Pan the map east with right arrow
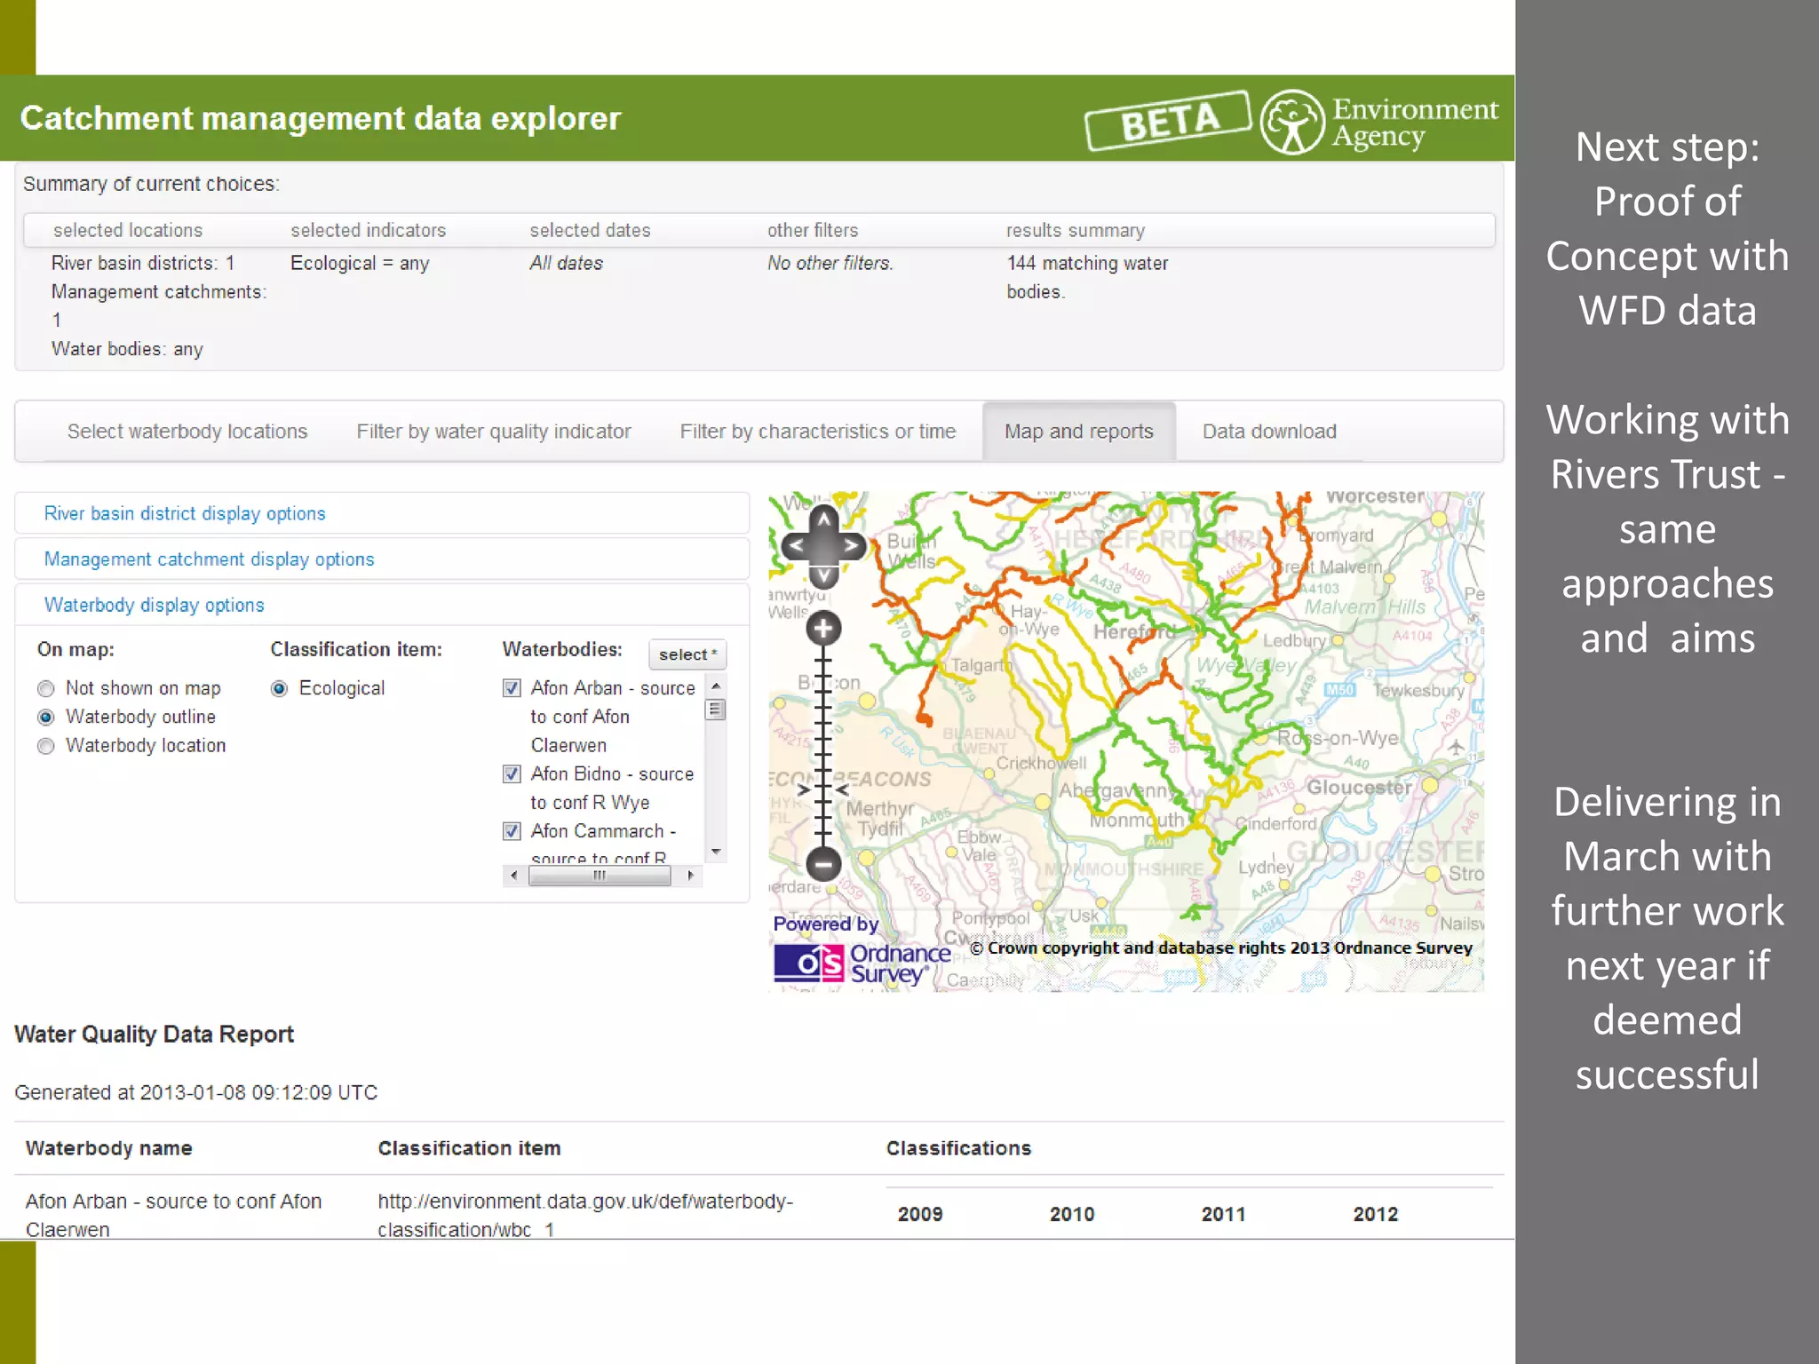 coord(853,546)
